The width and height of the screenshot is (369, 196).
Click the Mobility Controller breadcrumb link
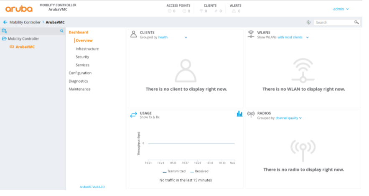tap(25, 22)
